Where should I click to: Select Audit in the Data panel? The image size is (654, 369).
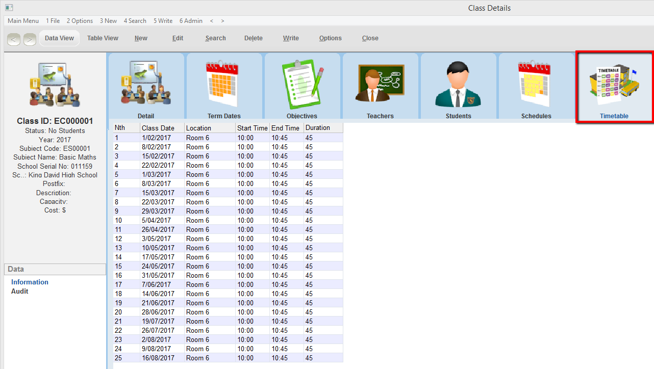pyautogui.click(x=20, y=292)
